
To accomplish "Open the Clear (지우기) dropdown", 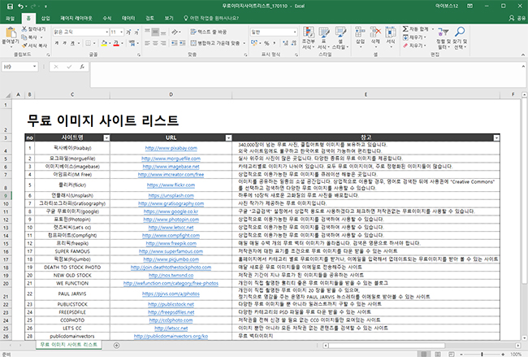I will tap(415, 46).
